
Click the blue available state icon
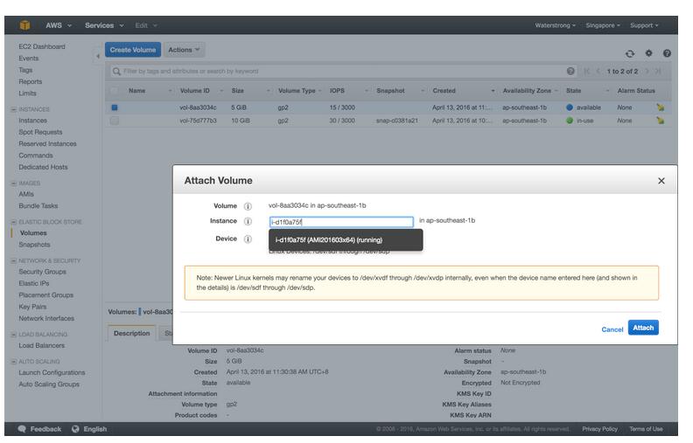click(570, 107)
